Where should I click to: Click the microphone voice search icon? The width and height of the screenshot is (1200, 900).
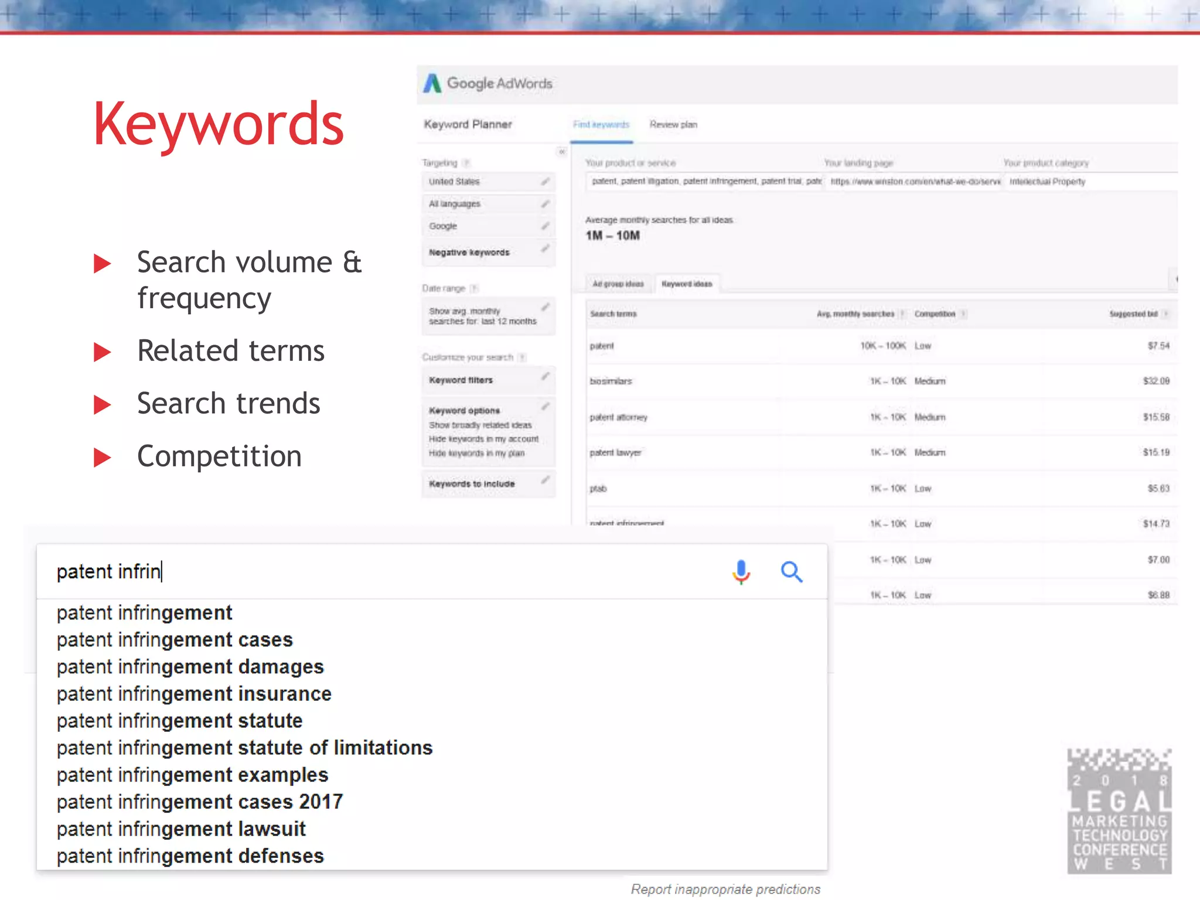coord(741,571)
